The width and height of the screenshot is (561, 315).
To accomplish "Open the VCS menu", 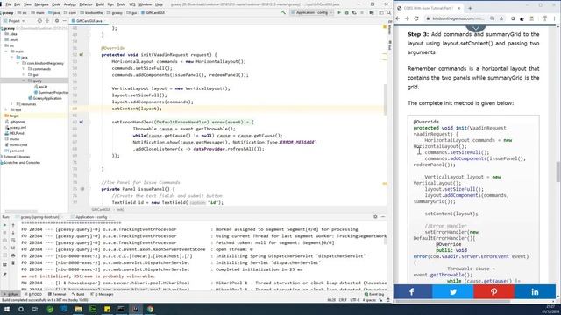I will [132, 4].
